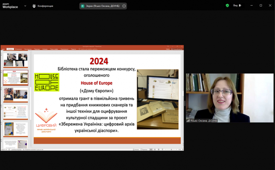Click the account name beside Share
Image resolution: width=275 pixels, height=170 pixels.
coord(168,49)
